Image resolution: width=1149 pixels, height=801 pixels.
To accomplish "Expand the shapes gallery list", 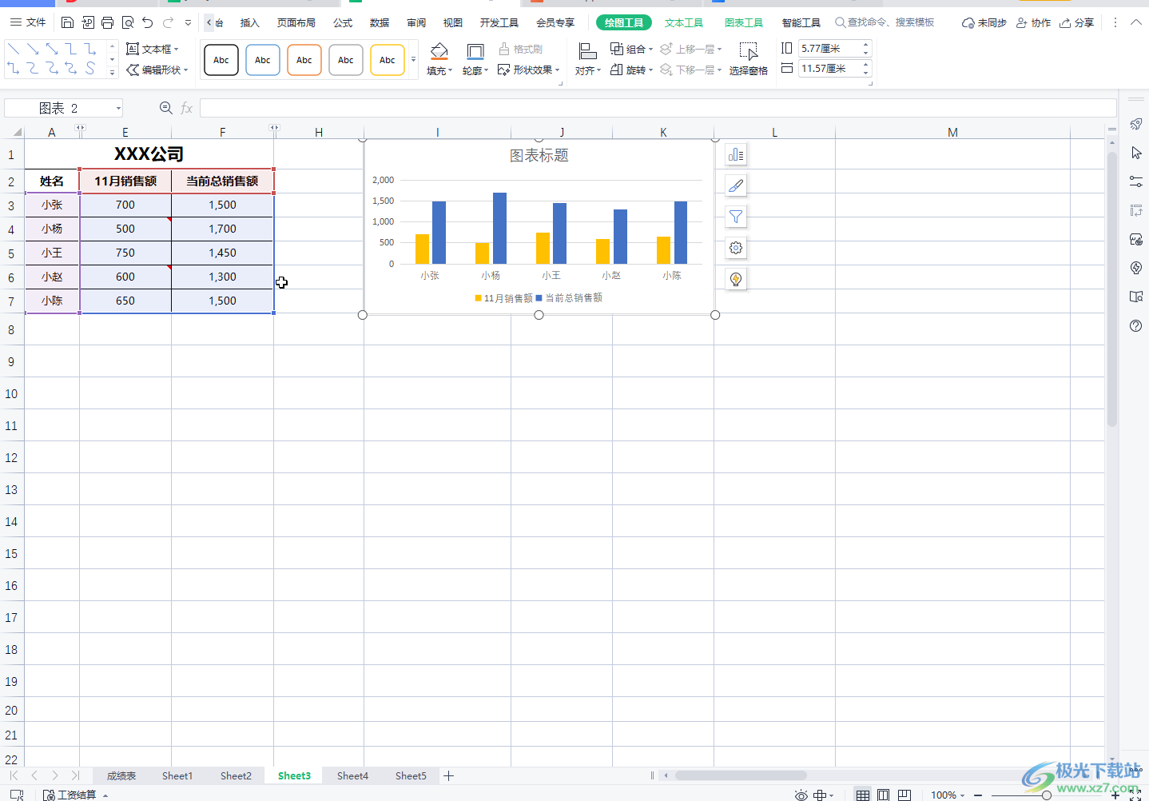I will click(x=112, y=73).
